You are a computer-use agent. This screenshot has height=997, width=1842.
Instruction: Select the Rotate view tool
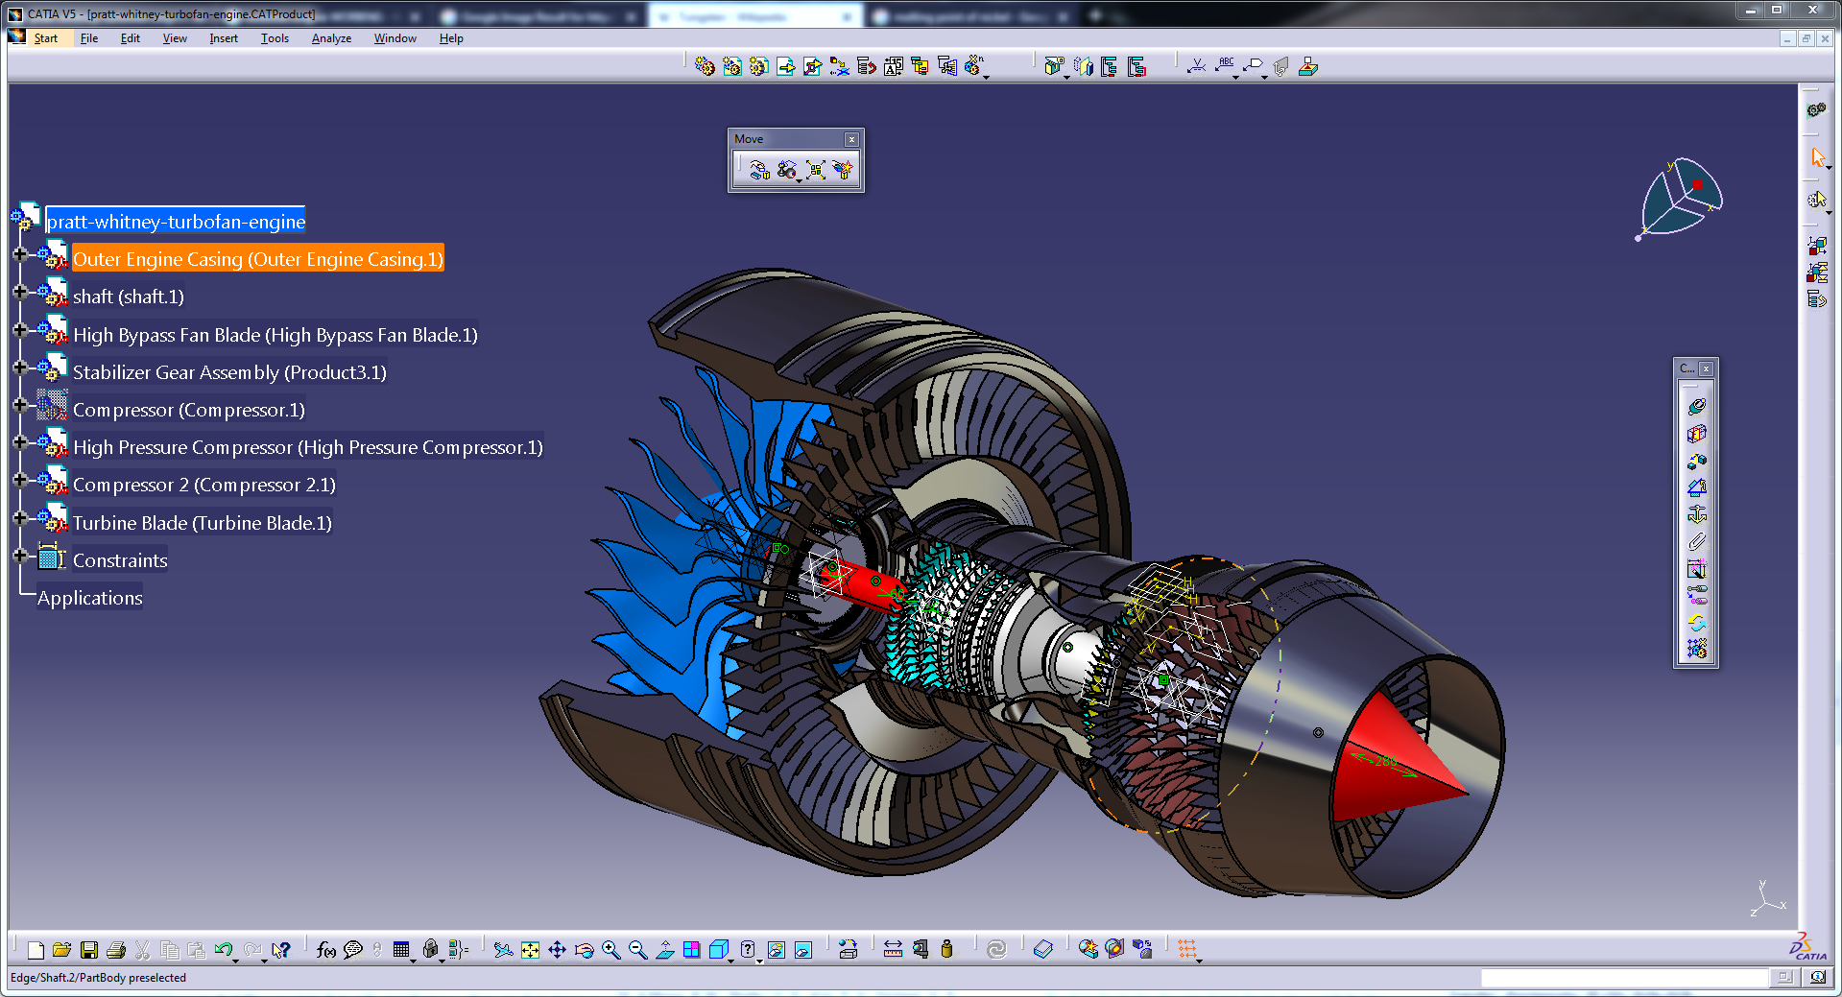(x=584, y=950)
